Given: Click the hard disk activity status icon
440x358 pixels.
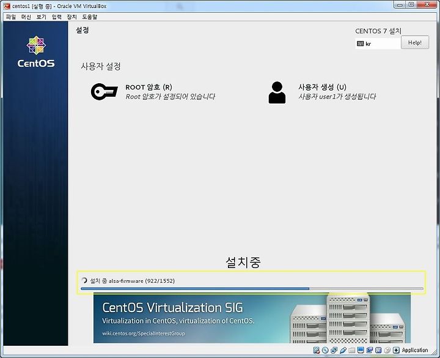Looking at the screenshot, I should tap(317, 350).
